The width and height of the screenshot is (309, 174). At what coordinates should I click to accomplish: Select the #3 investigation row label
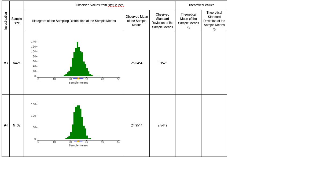(x=5, y=63)
